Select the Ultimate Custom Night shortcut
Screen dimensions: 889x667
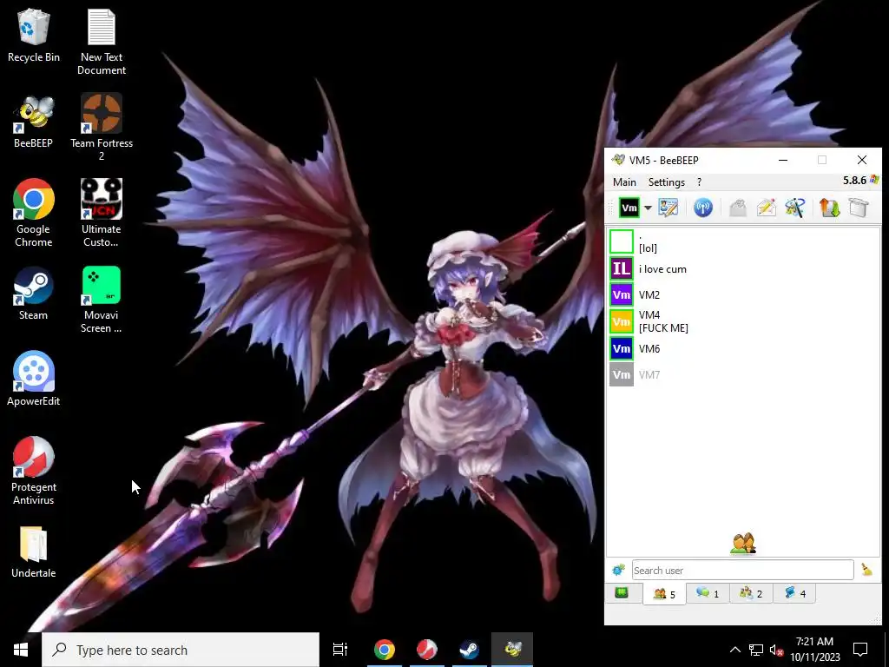coord(102,214)
